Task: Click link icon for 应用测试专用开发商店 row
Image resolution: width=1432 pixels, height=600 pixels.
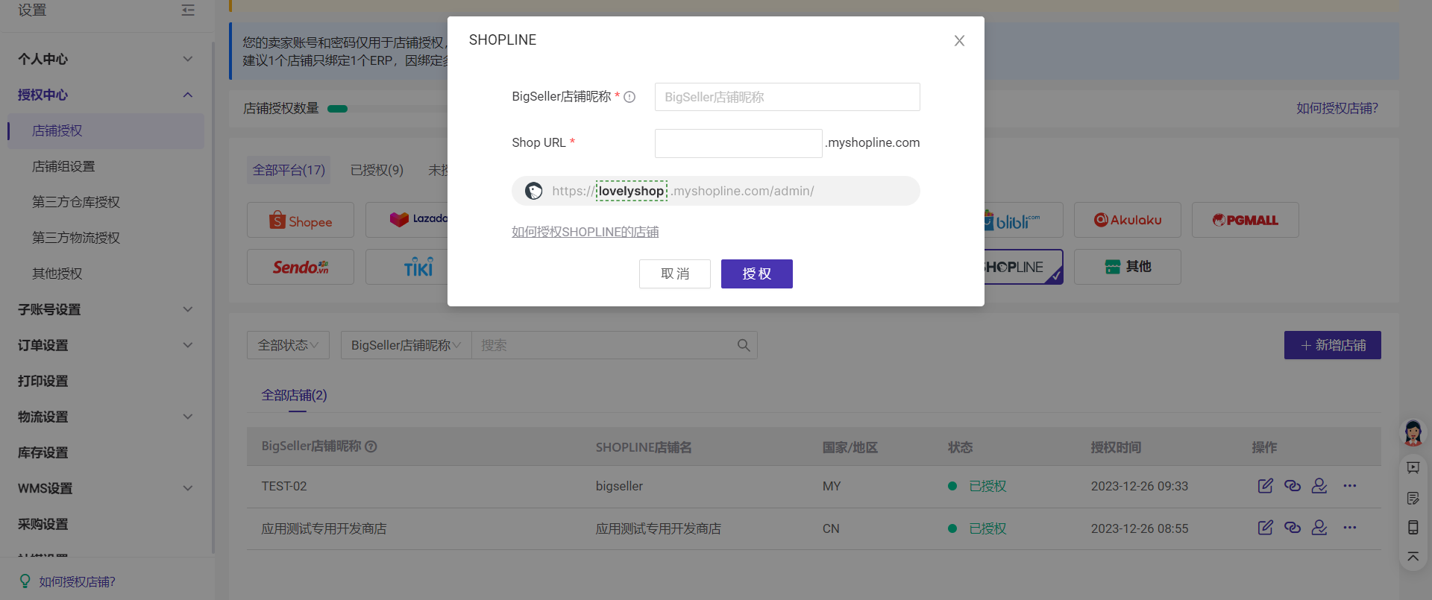Action: [x=1293, y=528]
